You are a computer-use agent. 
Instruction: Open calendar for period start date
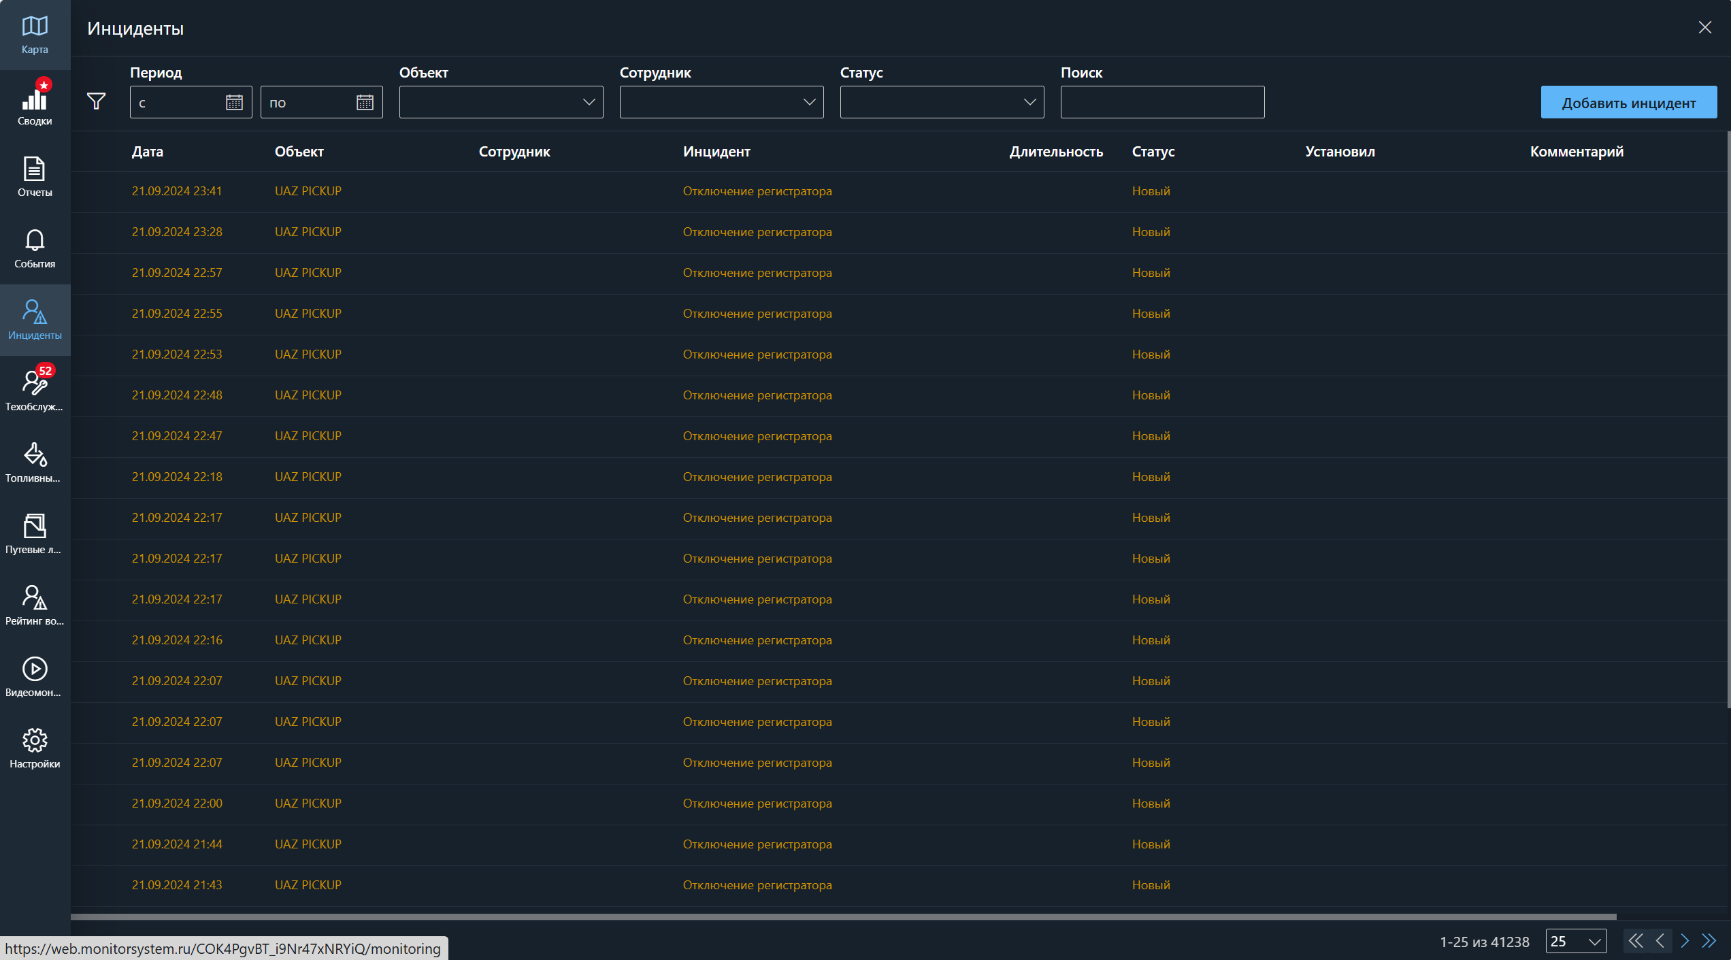click(x=234, y=103)
